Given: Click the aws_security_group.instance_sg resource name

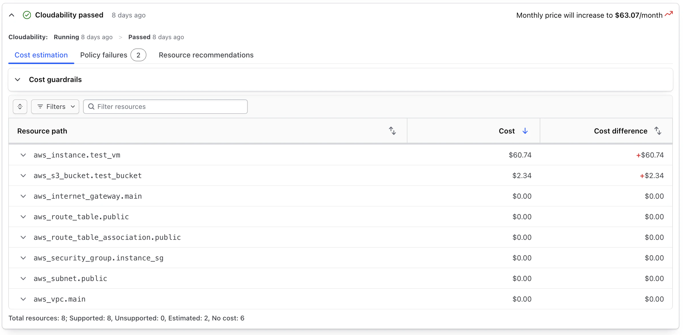Looking at the screenshot, I should point(99,258).
